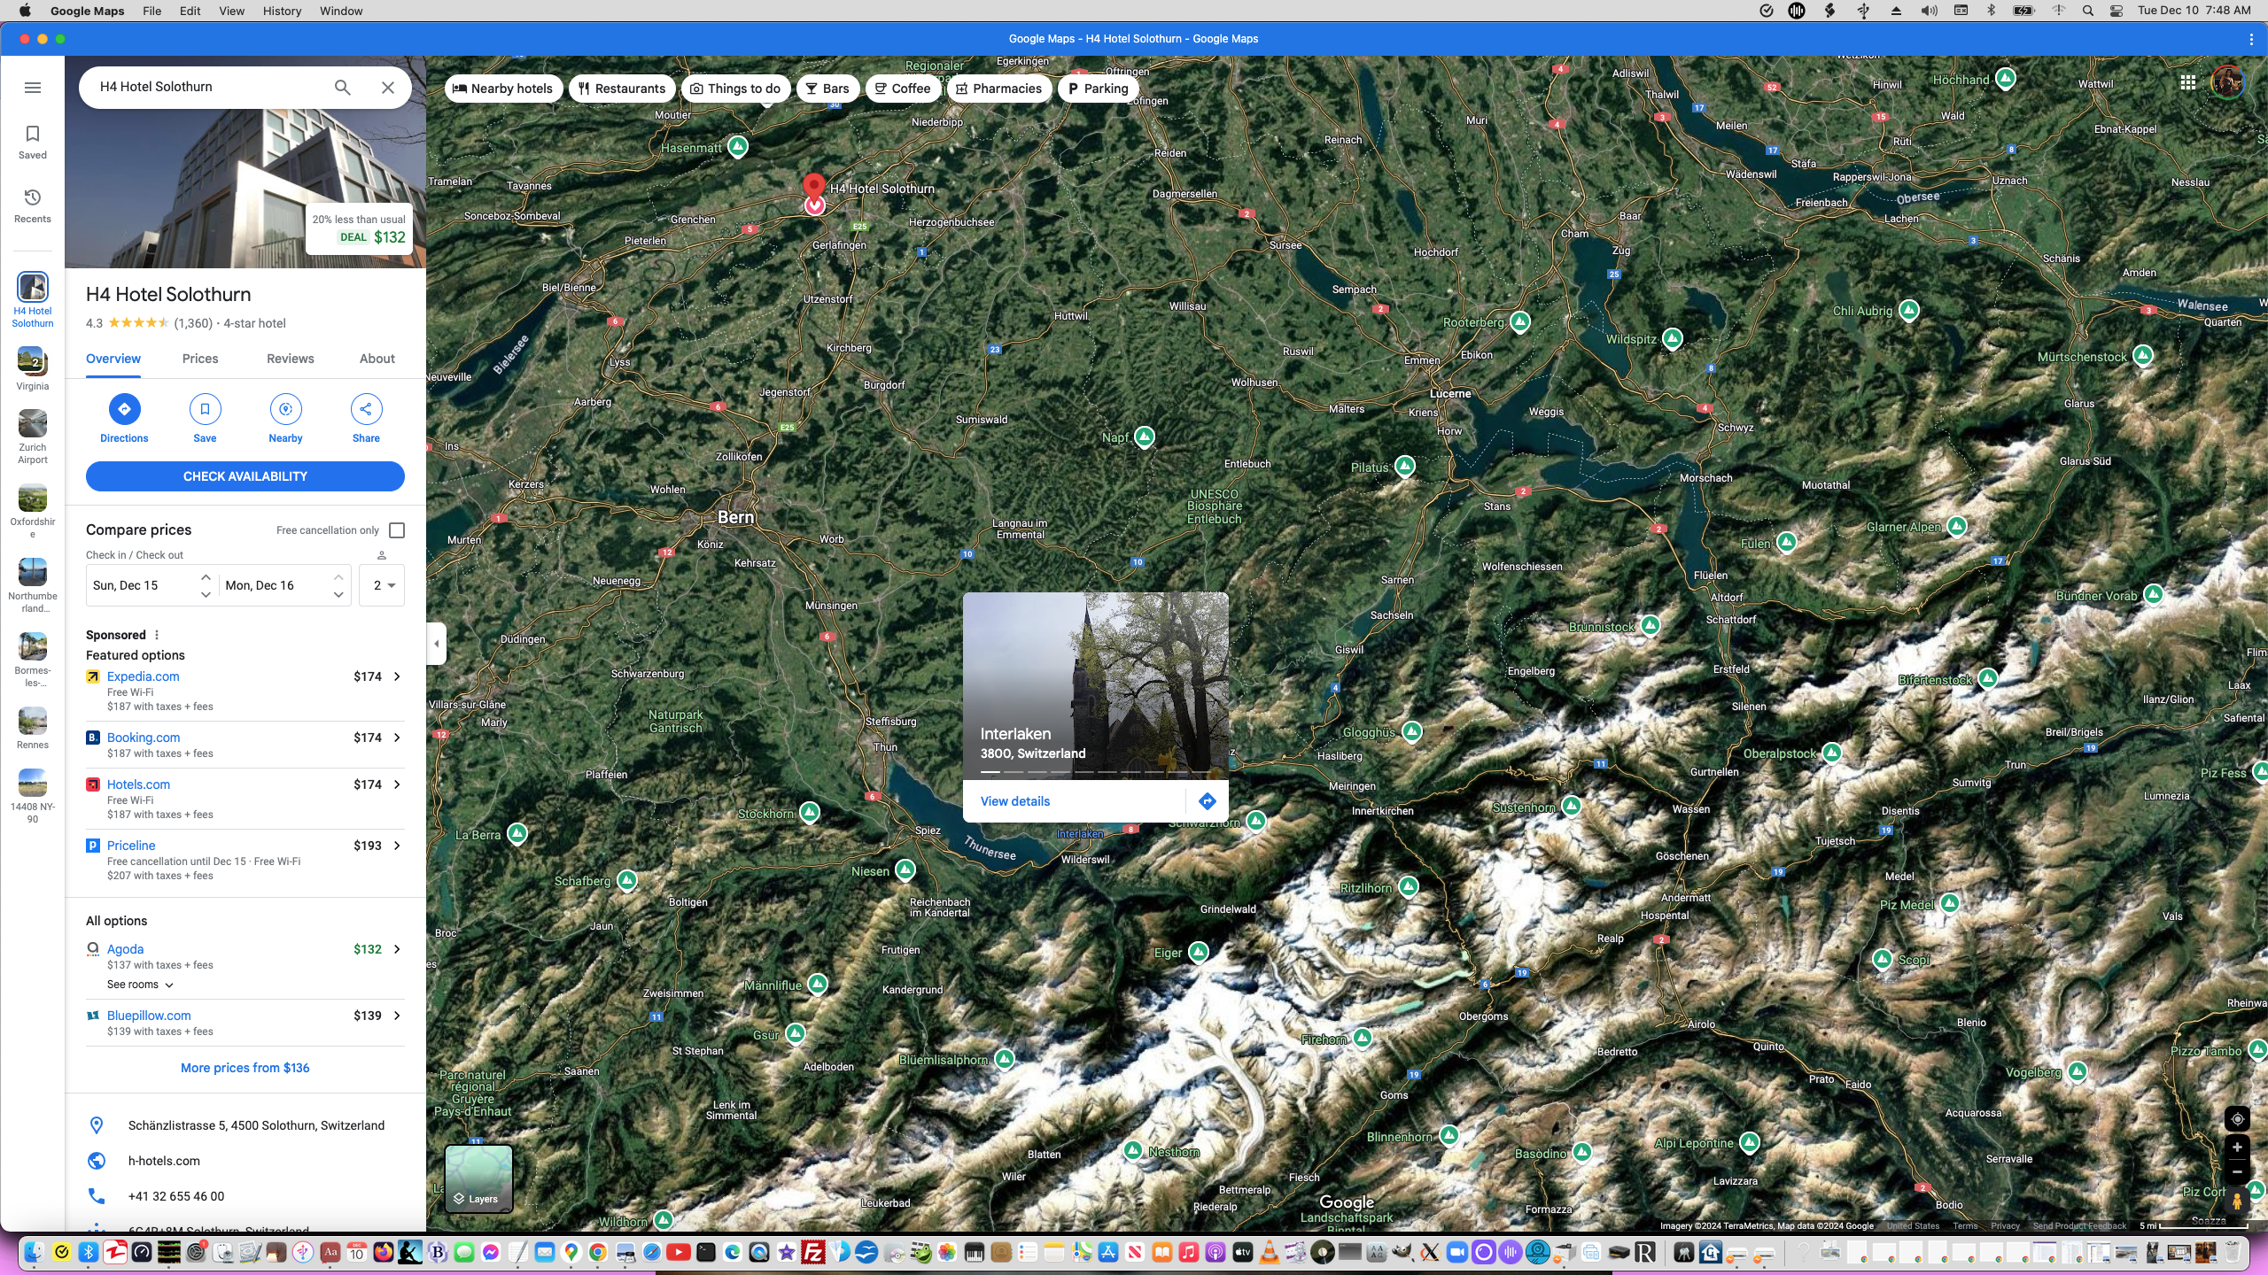This screenshot has width=2268, height=1275.
Task: Open Directions for H4 Hotel Solothurn
Action: click(124, 416)
